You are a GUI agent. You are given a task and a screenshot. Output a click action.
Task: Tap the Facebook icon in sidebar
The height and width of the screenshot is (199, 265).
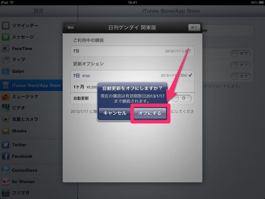(5, 156)
